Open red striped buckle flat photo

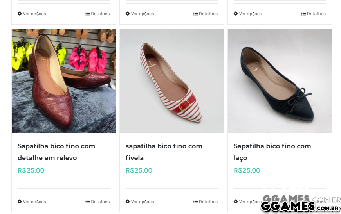(x=171, y=81)
